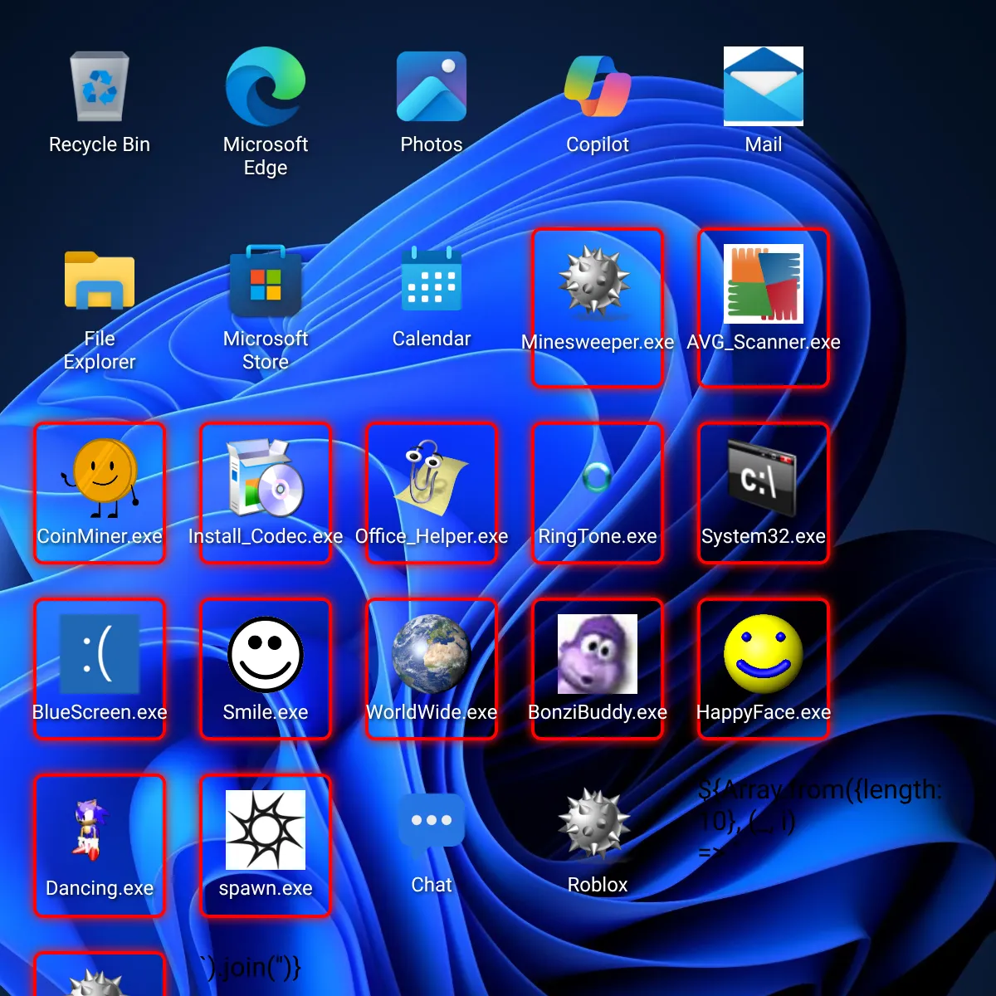This screenshot has height=996, width=996.
Task: Select the Copilot desktop icon
Action: click(x=598, y=86)
